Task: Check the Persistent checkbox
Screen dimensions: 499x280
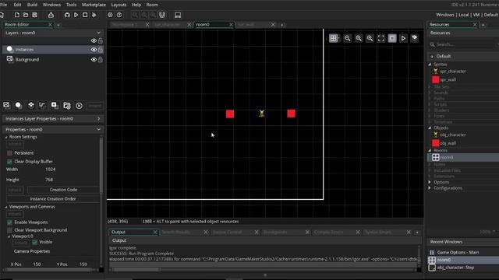Action: coord(9,153)
